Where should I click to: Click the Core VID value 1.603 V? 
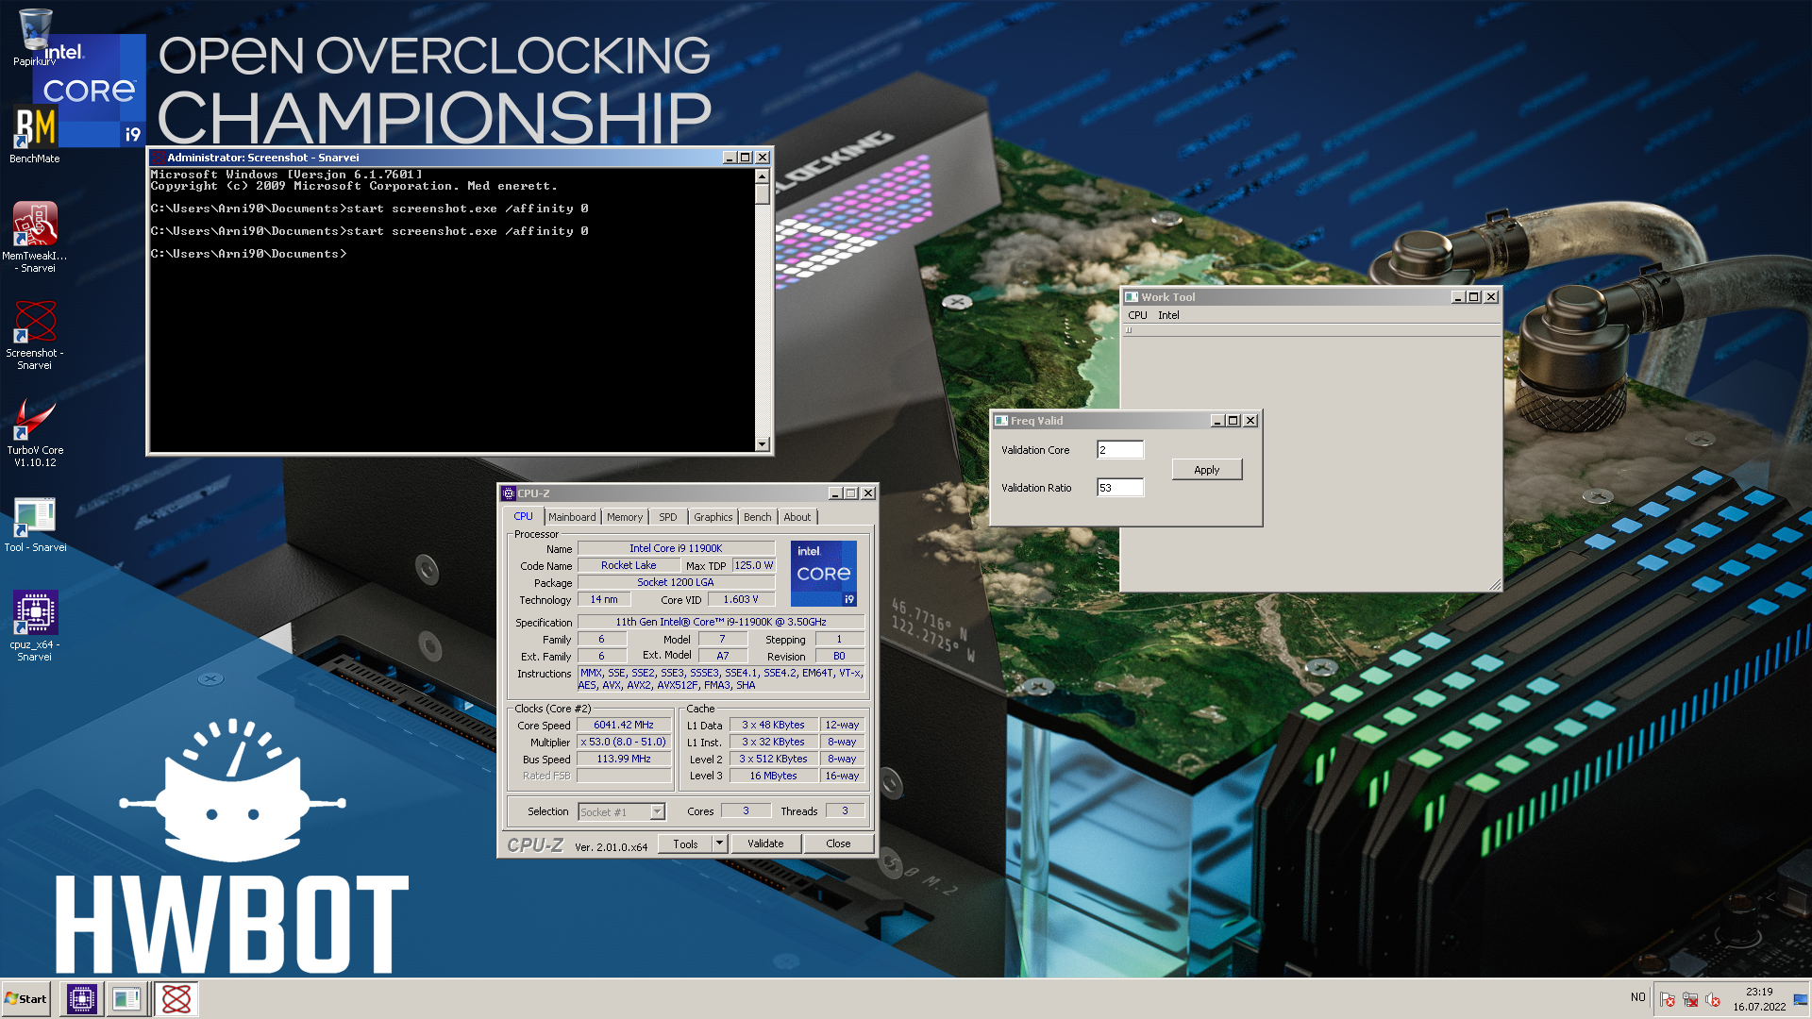pyautogui.click(x=741, y=599)
